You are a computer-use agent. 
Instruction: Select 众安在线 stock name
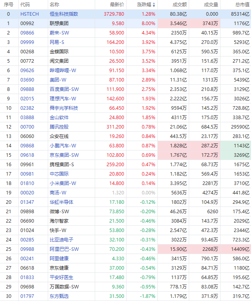pos(59,136)
